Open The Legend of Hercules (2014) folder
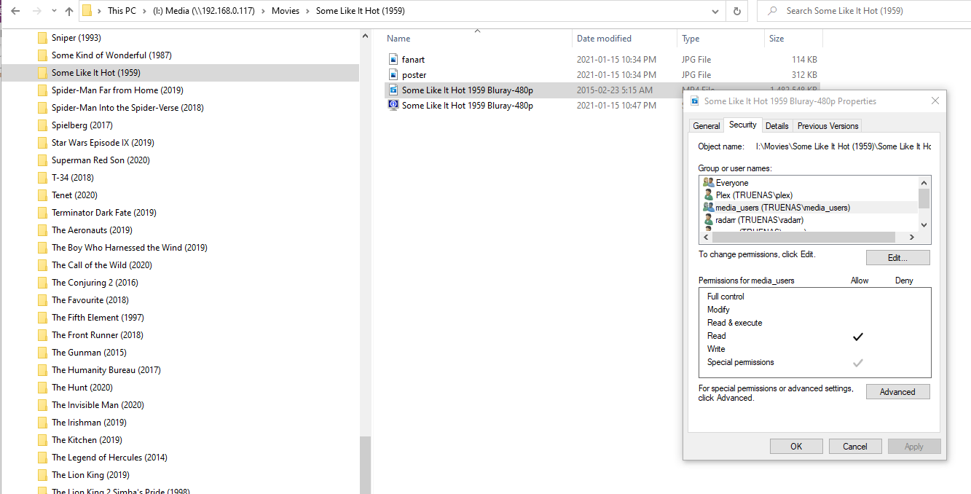971x494 pixels. [109, 458]
